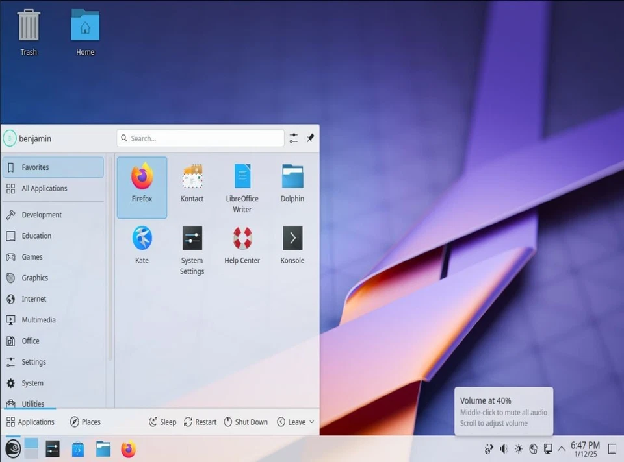Open the launcher configuration sliders icon
This screenshot has width=624, height=462.
tap(292, 138)
